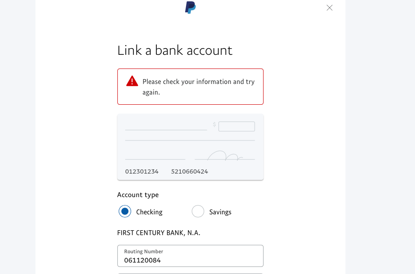415x274 pixels.
Task: Click the Account type section label
Action: (138, 195)
